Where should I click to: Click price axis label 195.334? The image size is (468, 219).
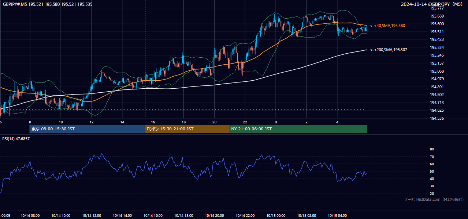click(x=437, y=47)
